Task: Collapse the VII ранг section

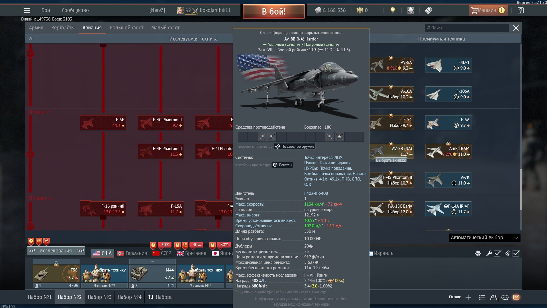Action: point(39,112)
